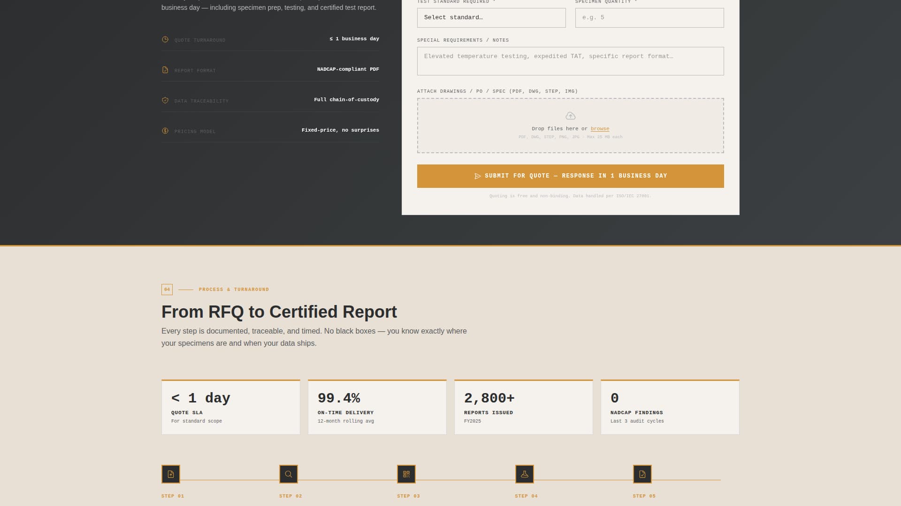Click Submit For Quote button
Viewport: 901px width, 506px height.
click(x=570, y=176)
